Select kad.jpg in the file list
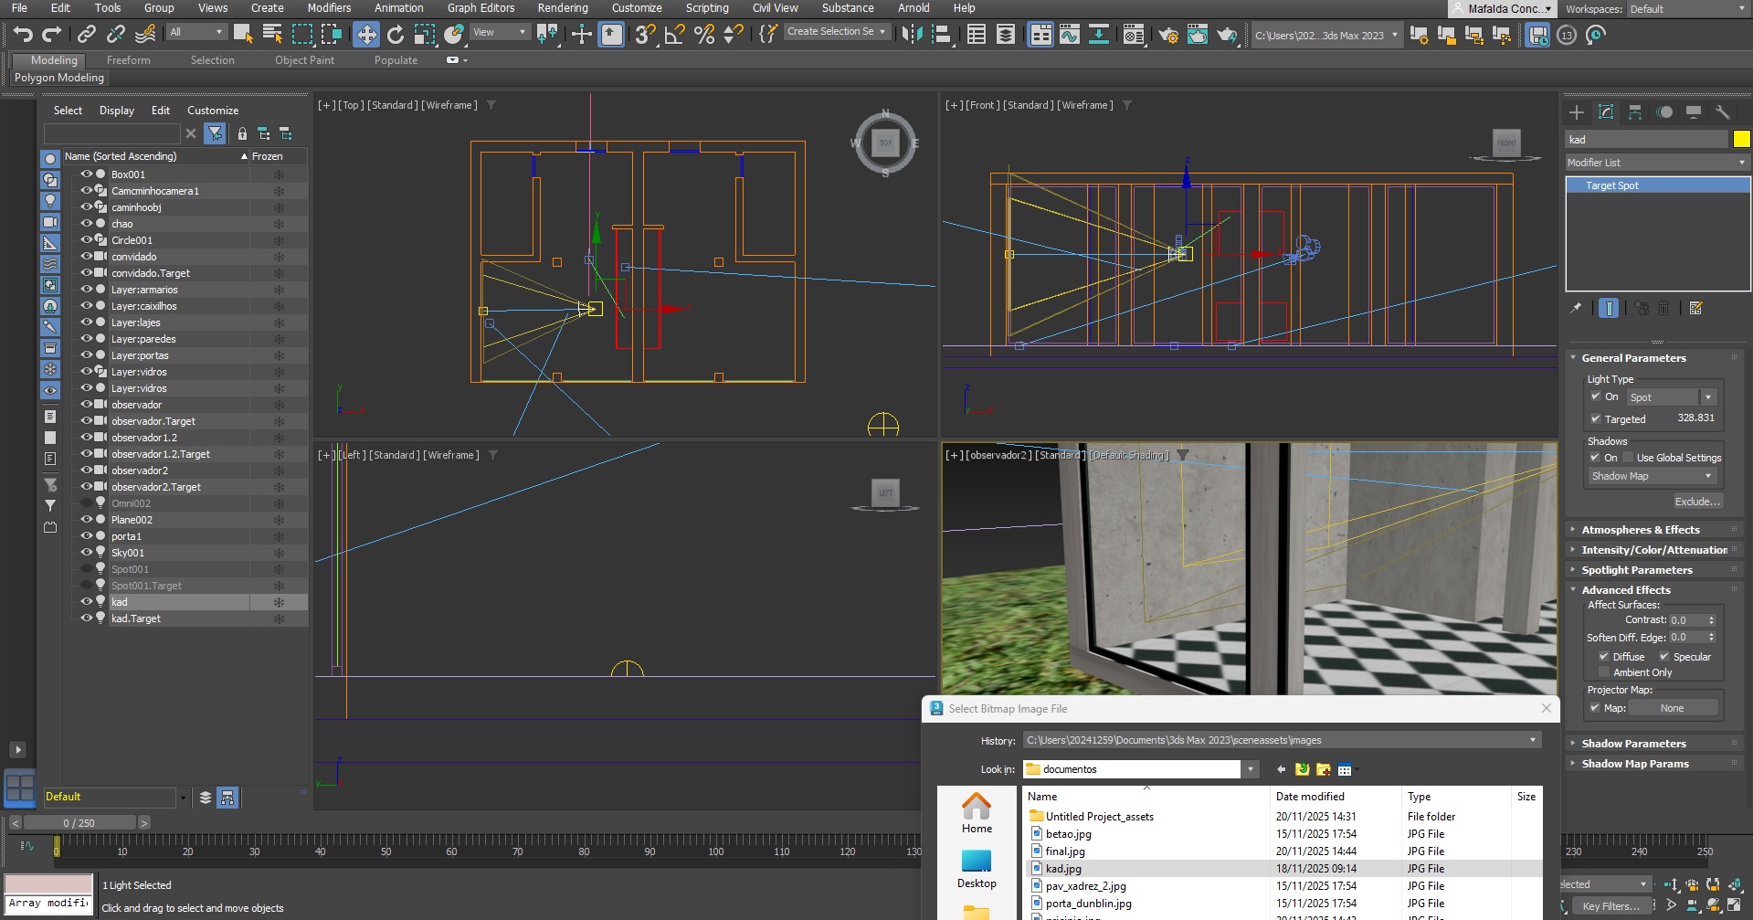Viewport: 1753px width, 920px height. (1063, 869)
